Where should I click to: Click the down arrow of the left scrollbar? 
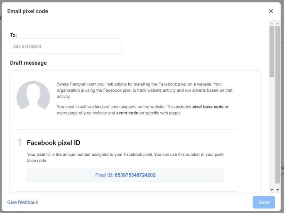pos(272,190)
